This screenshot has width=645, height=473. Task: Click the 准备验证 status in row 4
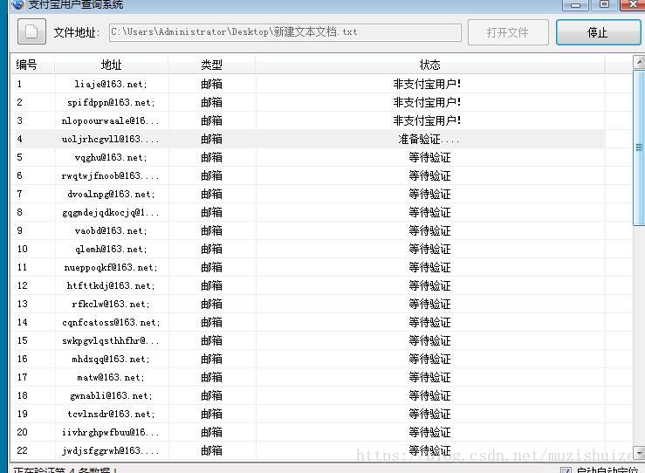[429, 139]
